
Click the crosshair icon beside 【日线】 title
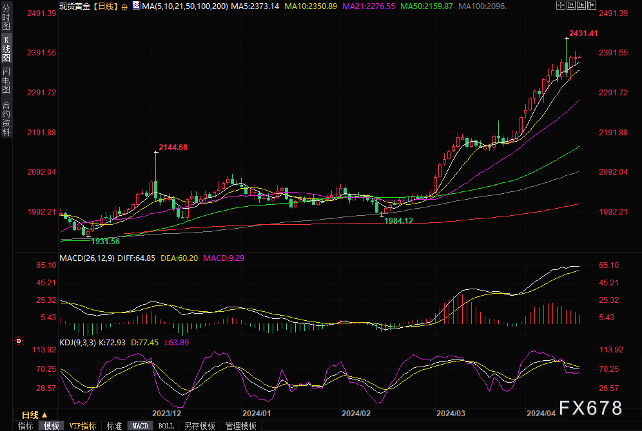click(124, 6)
